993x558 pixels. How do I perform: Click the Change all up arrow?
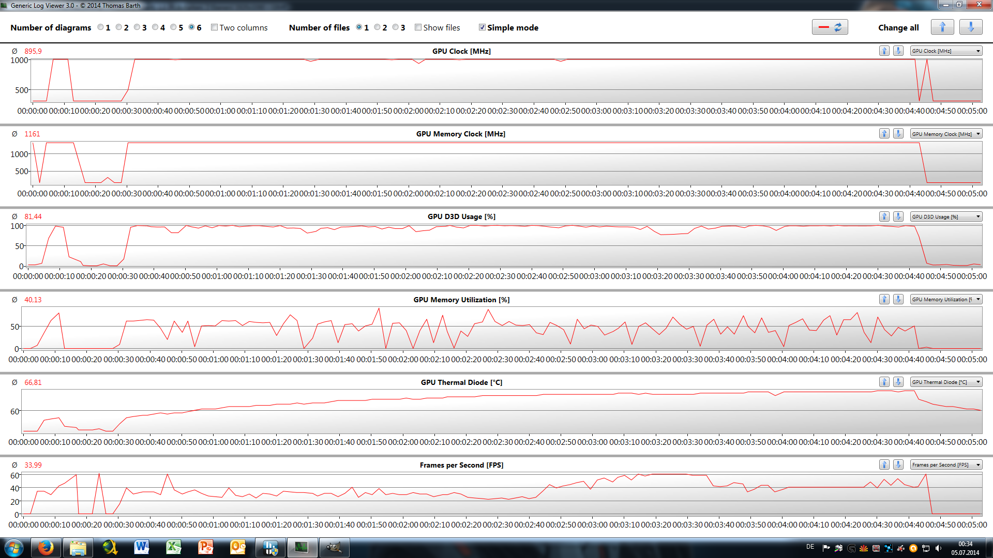pos(942,27)
